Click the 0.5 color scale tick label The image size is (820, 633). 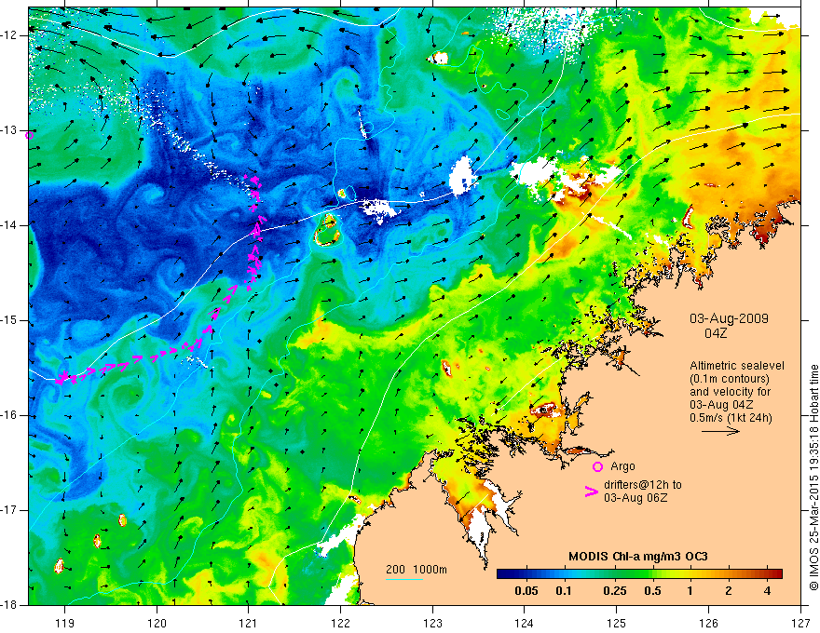pos(652,591)
